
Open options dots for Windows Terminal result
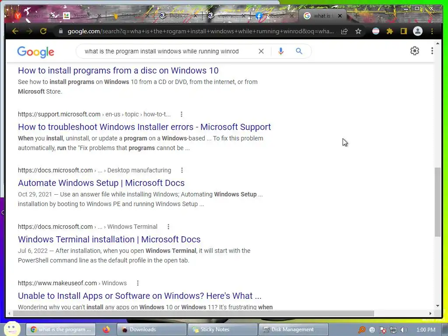[x=168, y=227]
